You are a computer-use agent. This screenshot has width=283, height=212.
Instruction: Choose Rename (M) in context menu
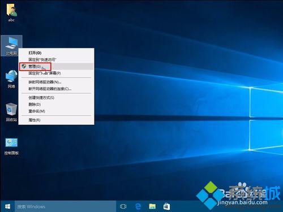click(56, 111)
